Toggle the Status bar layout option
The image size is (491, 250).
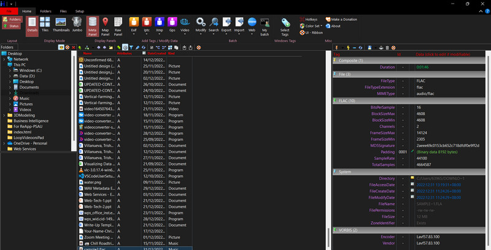12,26
